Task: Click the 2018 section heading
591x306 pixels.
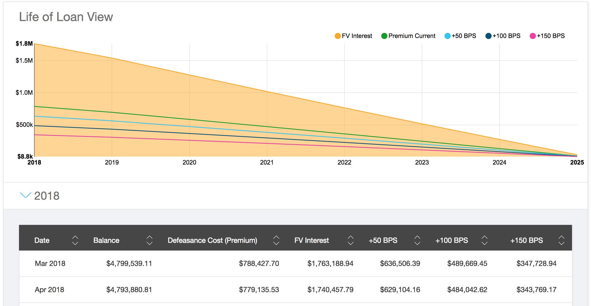Action: click(x=47, y=196)
